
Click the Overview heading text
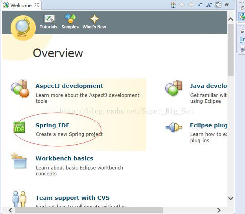click(58, 53)
